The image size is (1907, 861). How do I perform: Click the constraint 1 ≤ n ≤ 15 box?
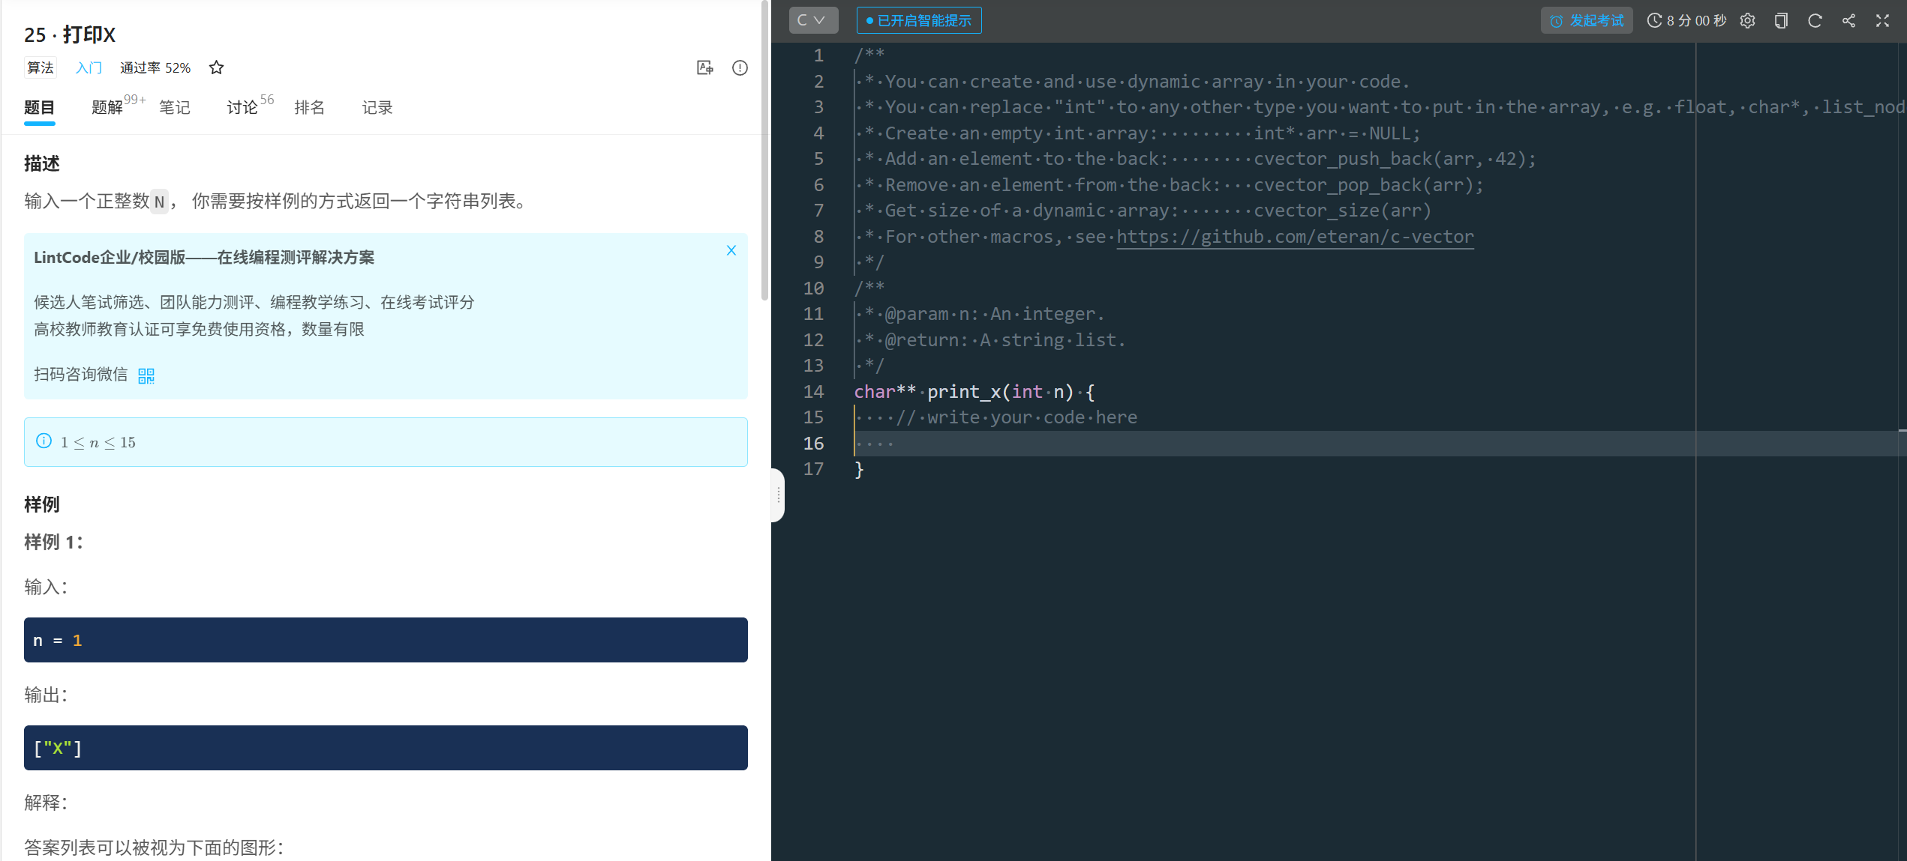click(x=386, y=442)
